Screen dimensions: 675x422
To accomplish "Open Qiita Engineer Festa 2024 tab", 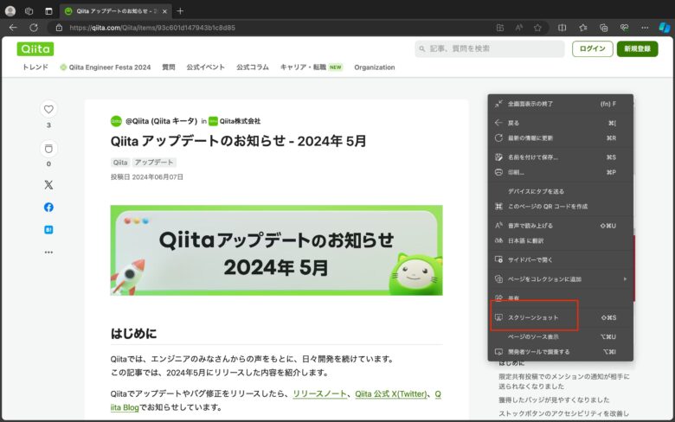I will [x=106, y=67].
